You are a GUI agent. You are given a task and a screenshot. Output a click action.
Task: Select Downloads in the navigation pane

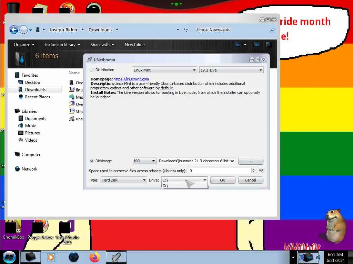point(36,90)
